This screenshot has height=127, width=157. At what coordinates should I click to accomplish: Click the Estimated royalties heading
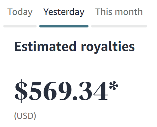[75, 47]
